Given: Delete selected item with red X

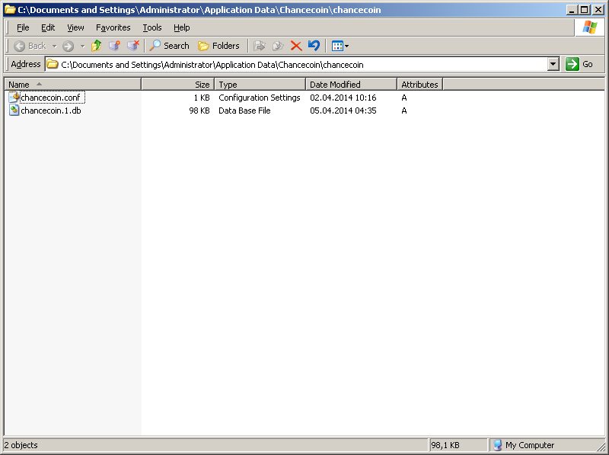Looking at the screenshot, I should (296, 46).
